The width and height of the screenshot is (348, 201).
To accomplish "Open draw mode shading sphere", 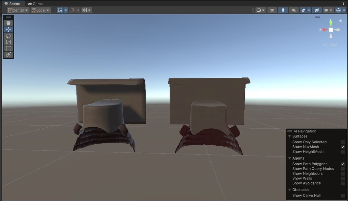I will click(259, 10).
